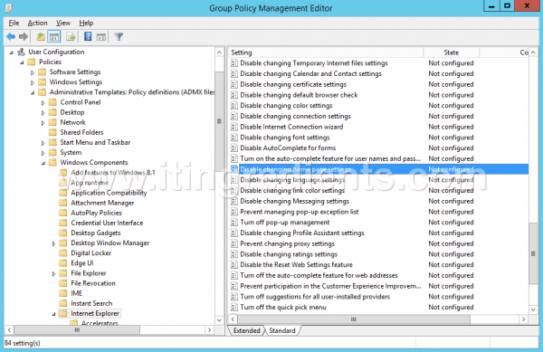Click the Export List toolbar icon

pyautogui.click(x=71, y=36)
